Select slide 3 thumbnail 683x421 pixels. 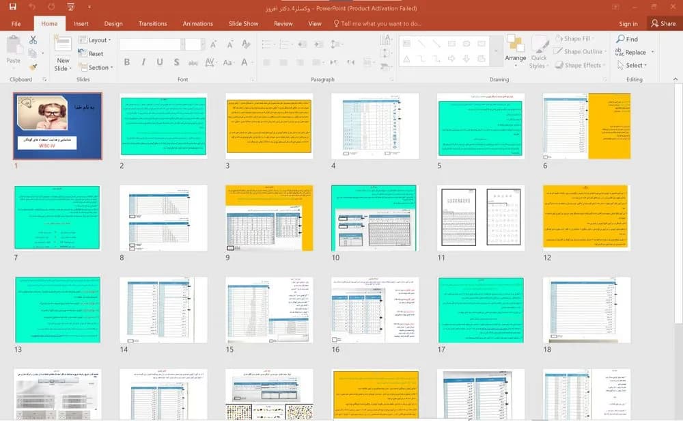[269, 126]
